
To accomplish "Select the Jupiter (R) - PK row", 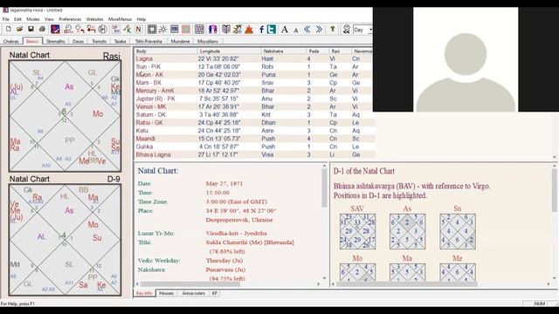I will point(254,99).
